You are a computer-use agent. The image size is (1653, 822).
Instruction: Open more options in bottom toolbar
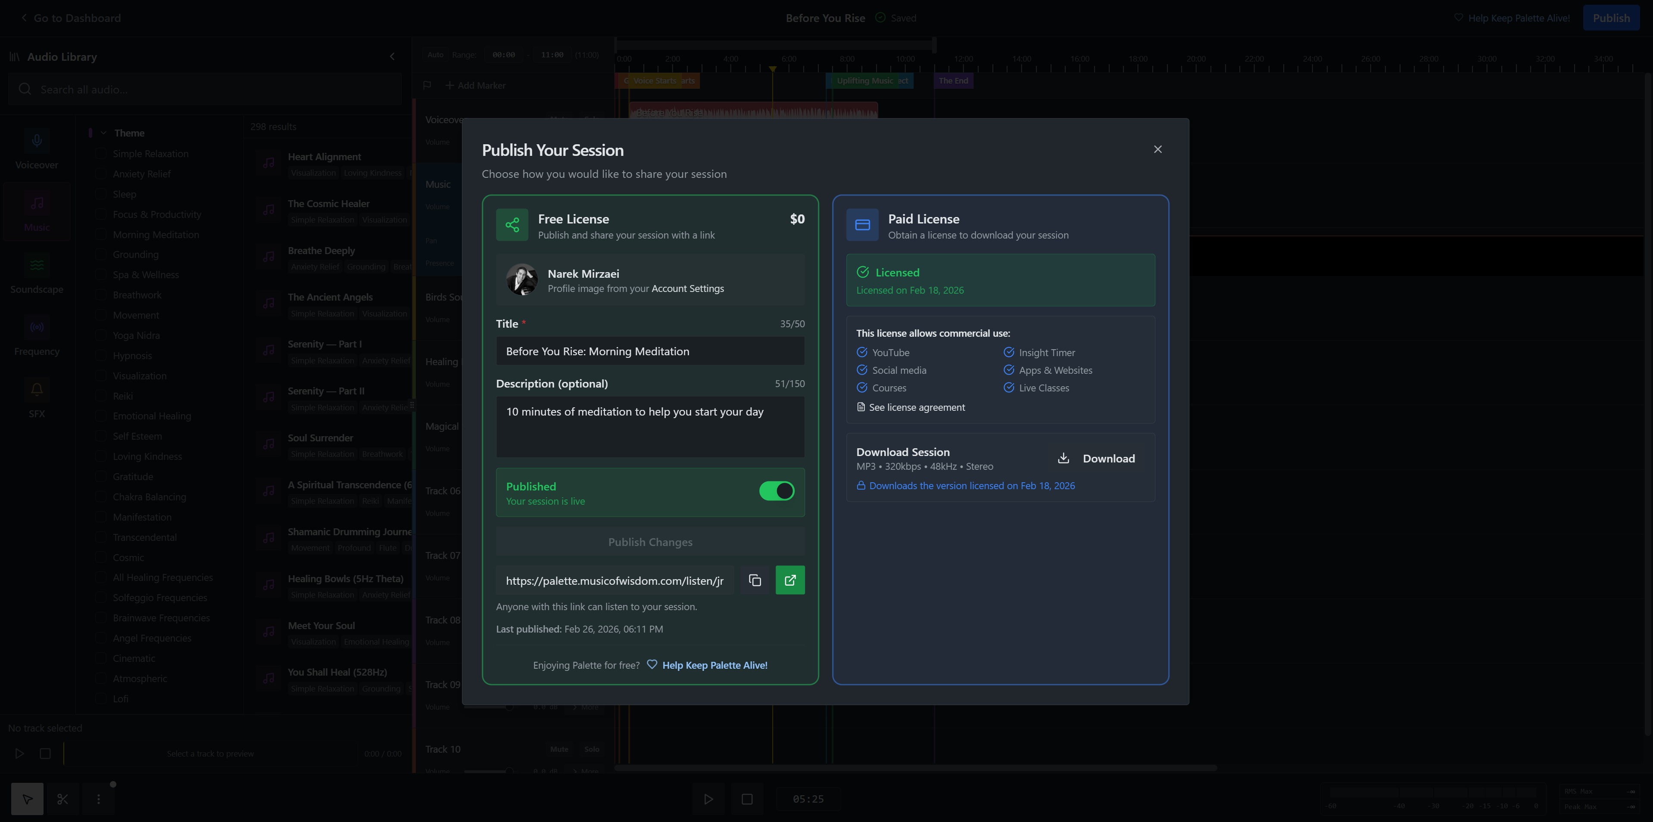(x=98, y=799)
